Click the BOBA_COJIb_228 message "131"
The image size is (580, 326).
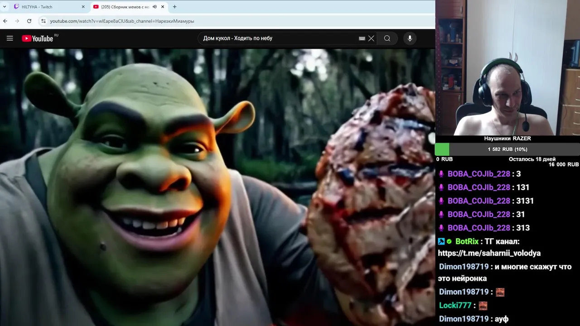[x=522, y=187]
